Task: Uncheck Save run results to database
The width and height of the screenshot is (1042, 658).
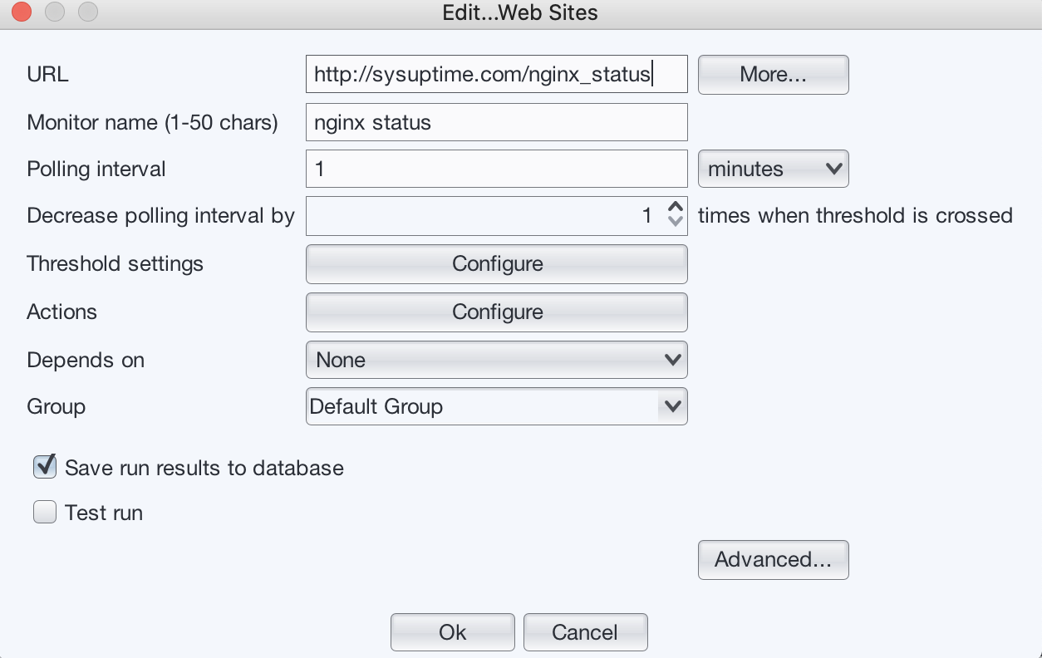Action: pyautogui.click(x=45, y=467)
